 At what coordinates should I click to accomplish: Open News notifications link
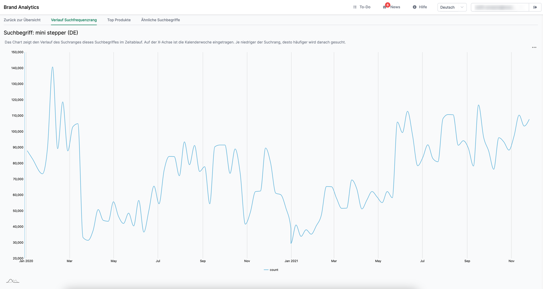click(x=395, y=7)
